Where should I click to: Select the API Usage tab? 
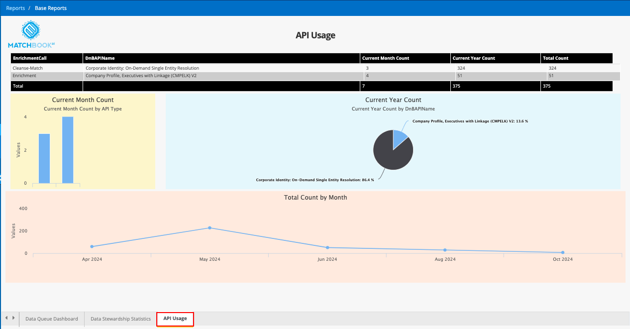(175, 319)
